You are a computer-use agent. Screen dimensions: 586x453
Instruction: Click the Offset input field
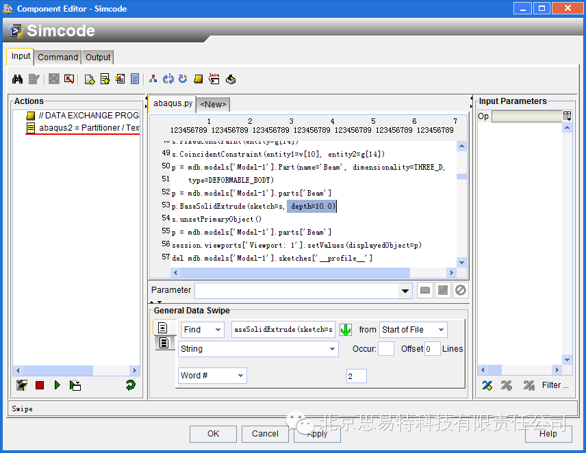(432, 349)
